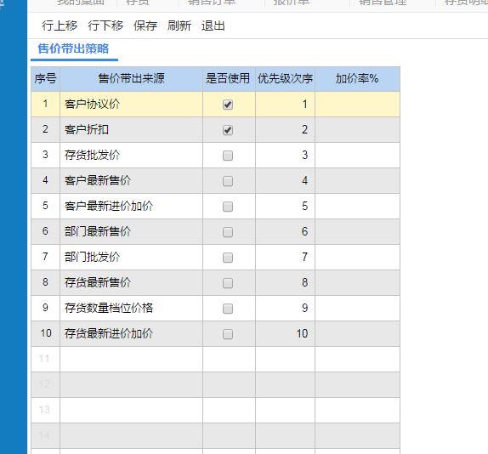Click 序号 cell of the 存货数量档位价格 row
This screenshot has width=488, height=454.
point(45,309)
